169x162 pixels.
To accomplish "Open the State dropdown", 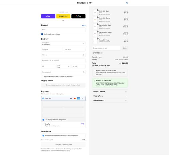I will point(63,66).
